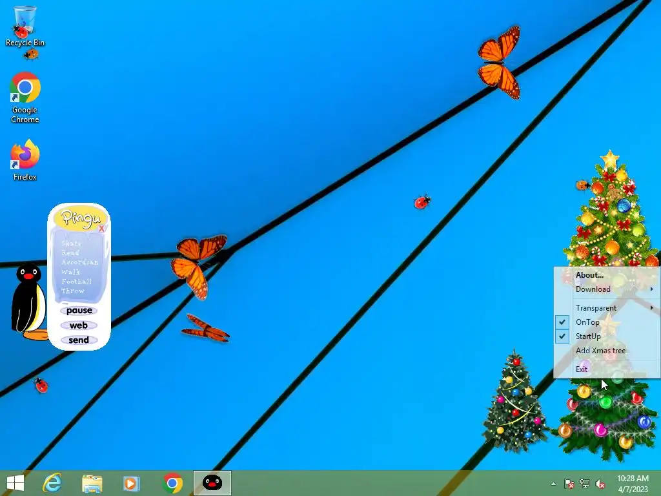This screenshot has height=496, width=661.
Task: Close the Pingu panel with the red X
Action: [101, 229]
